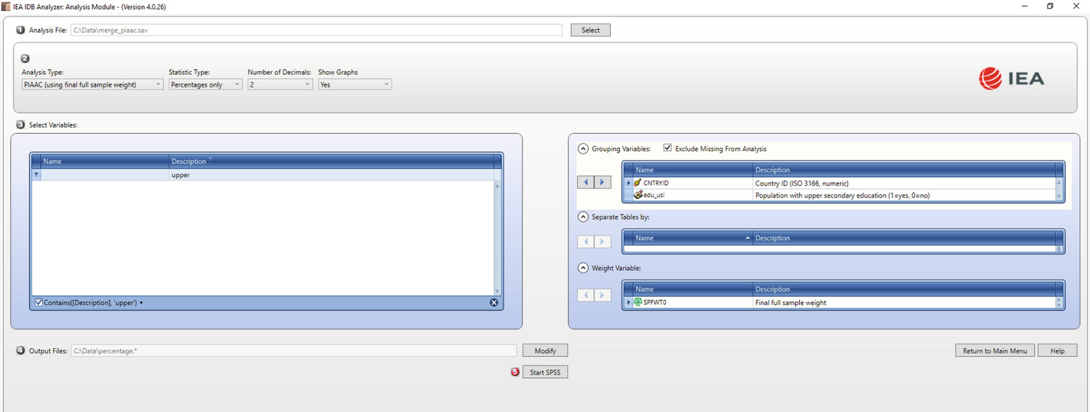Viewport: 1090px width, 412px height.
Task: Click the CNTRYID variable icon
Action: pos(638,183)
